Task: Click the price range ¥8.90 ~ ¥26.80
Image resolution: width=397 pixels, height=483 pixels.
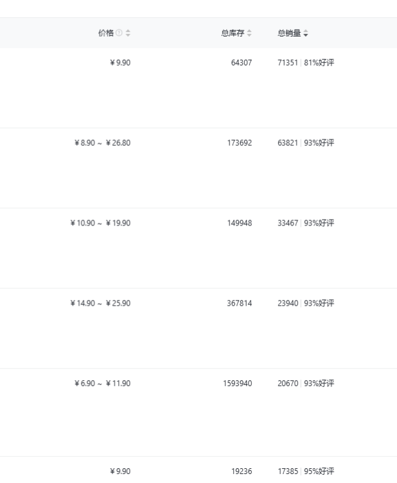Action: tap(102, 143)
